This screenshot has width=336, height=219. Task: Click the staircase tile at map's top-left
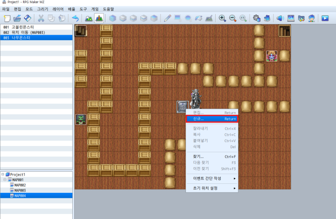pyautogui.click(x=81, y=31)
